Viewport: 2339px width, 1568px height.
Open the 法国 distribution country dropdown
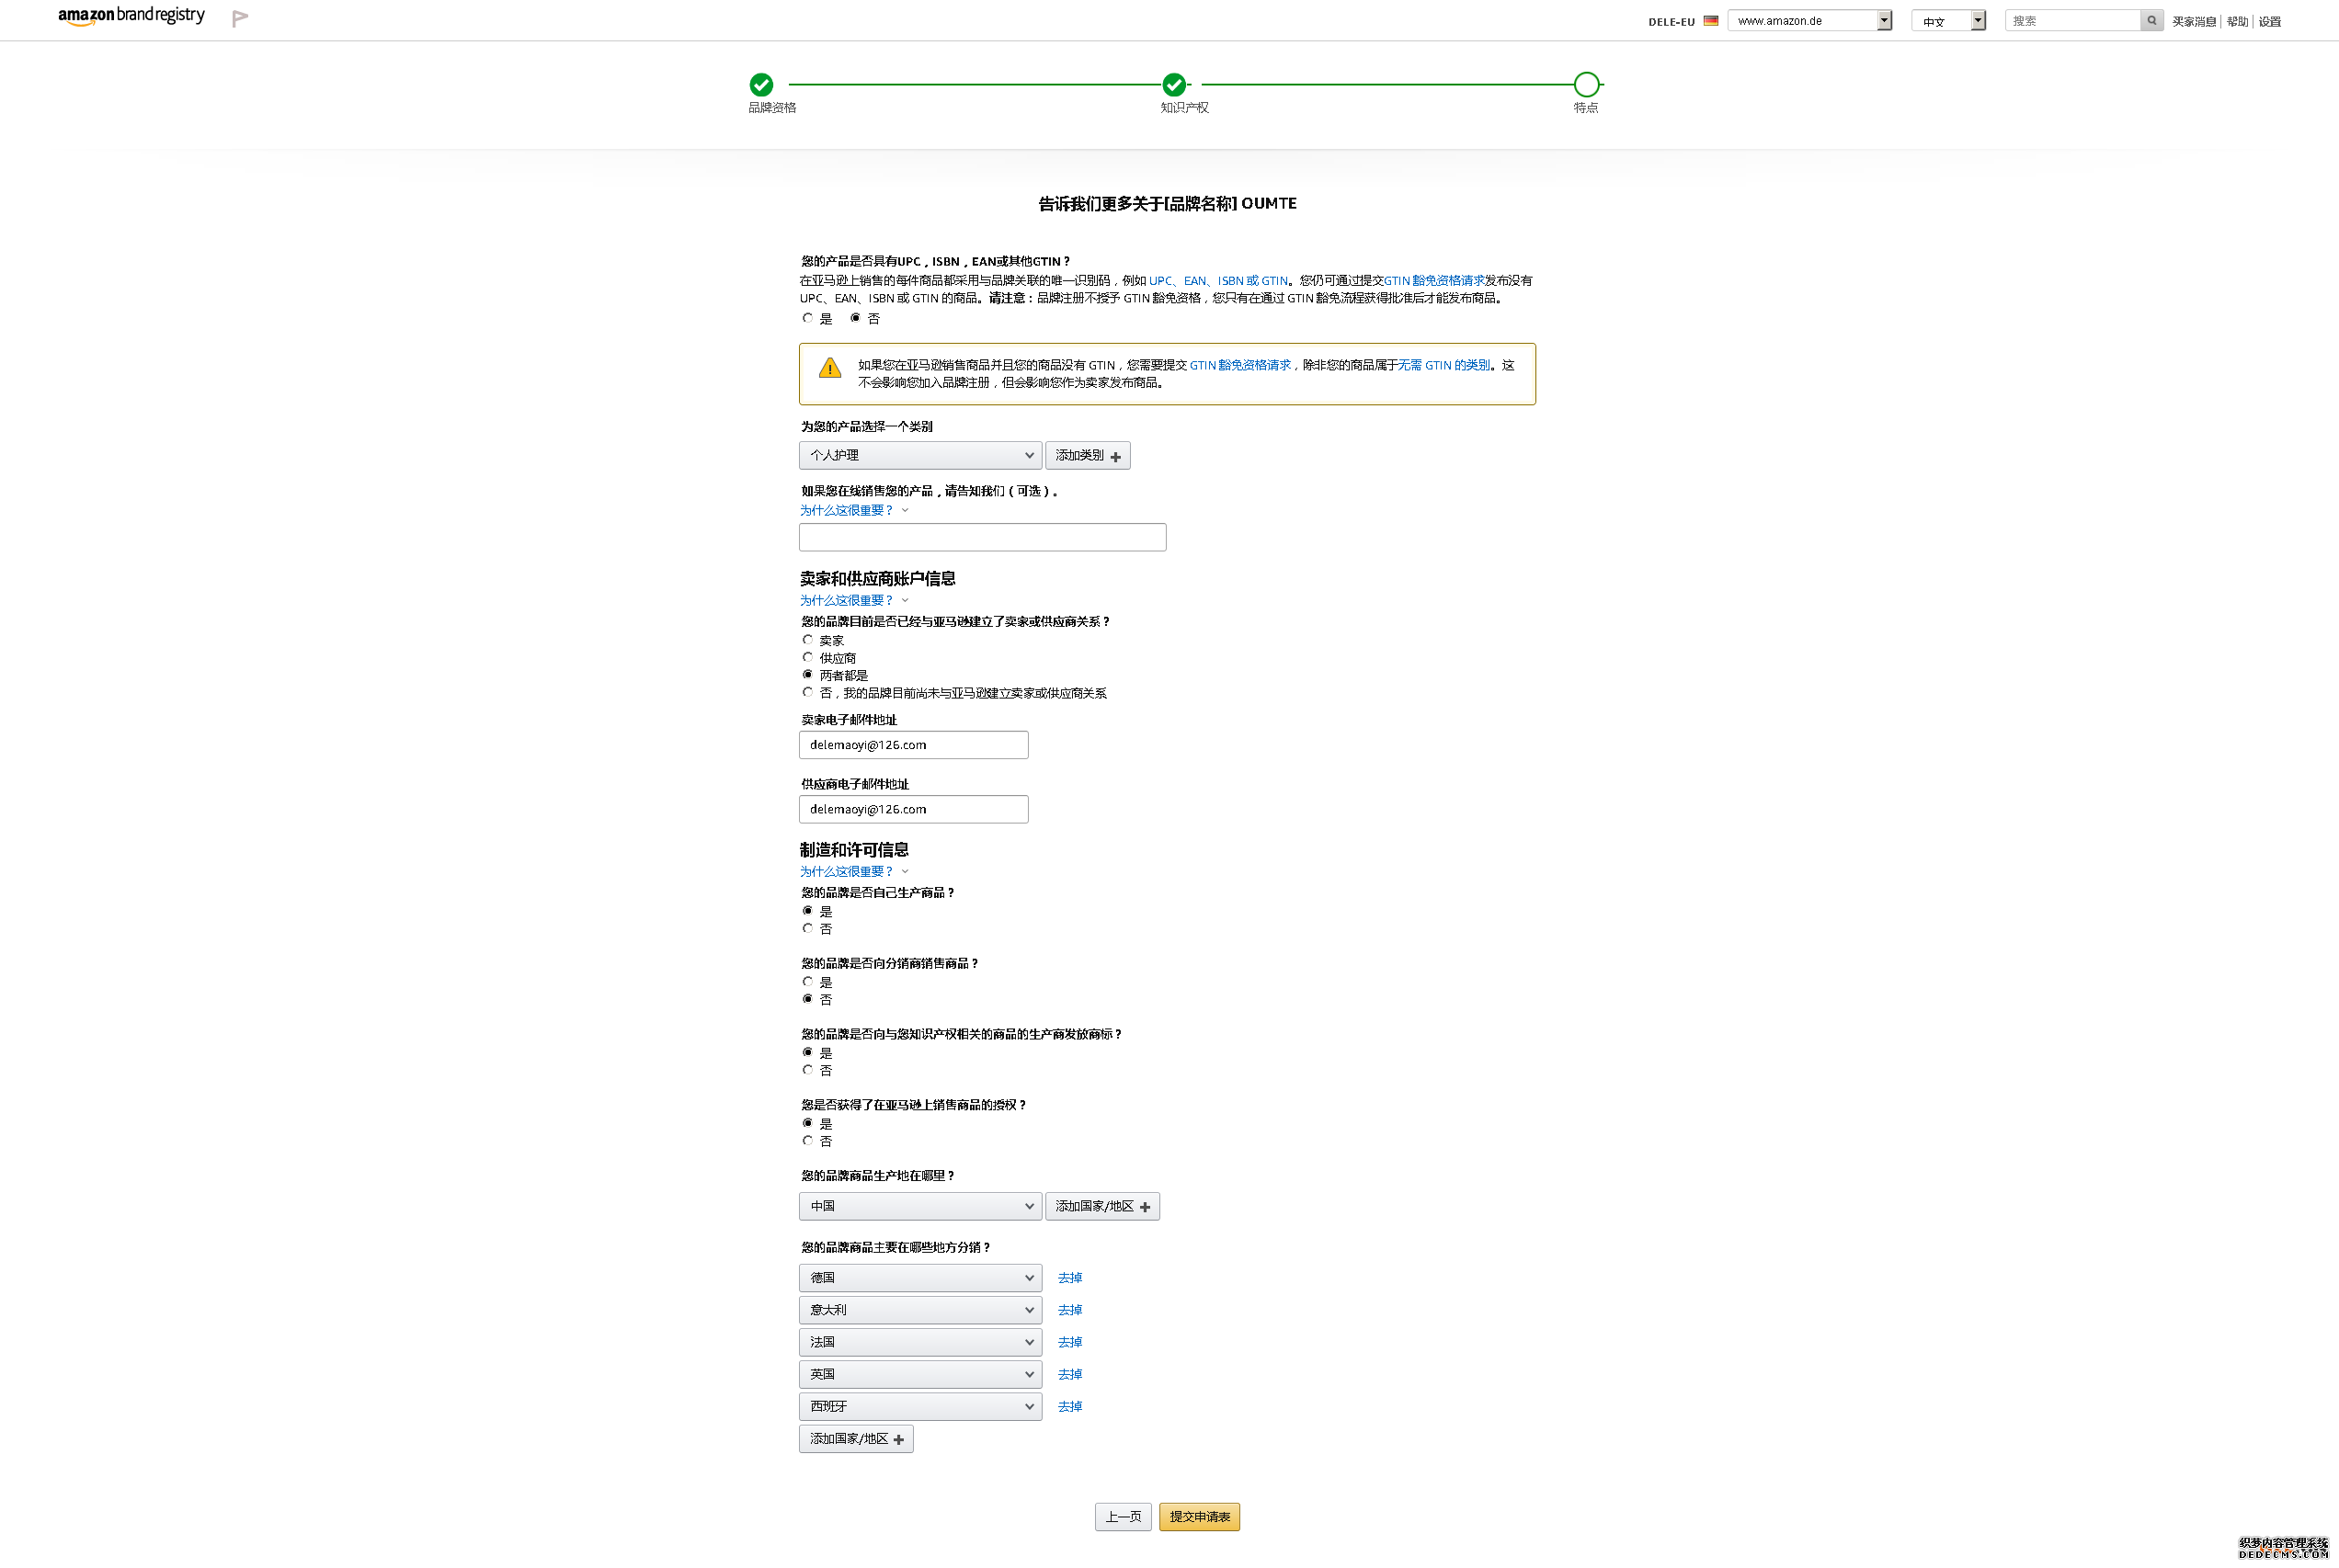tap(920, 1342)
